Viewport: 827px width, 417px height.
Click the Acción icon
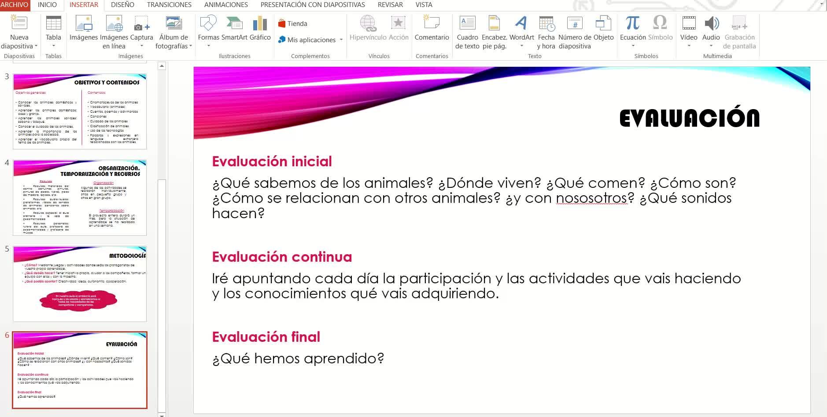click(398, 23)
